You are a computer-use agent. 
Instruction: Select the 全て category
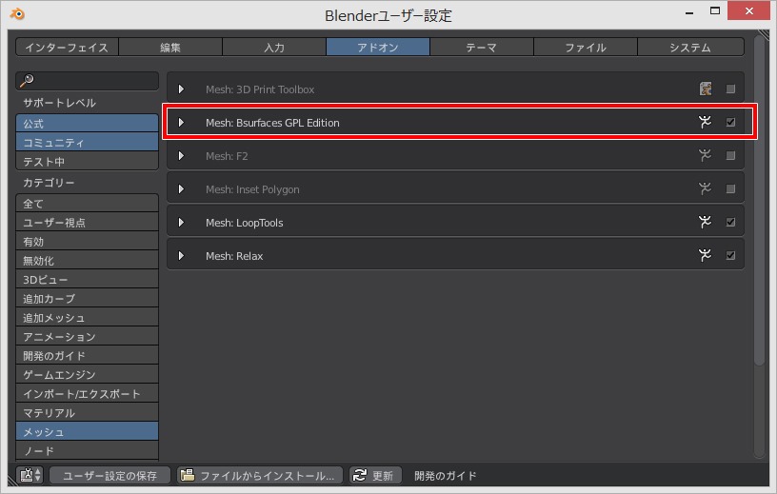tap(88, 203)
